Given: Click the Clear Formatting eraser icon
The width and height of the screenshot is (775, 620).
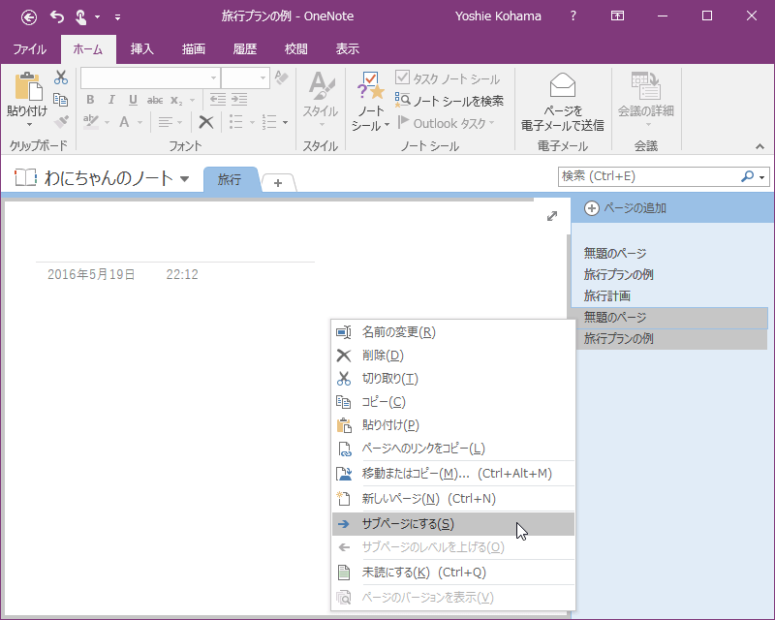Looking at the screenshot, I should click(282, 78).
